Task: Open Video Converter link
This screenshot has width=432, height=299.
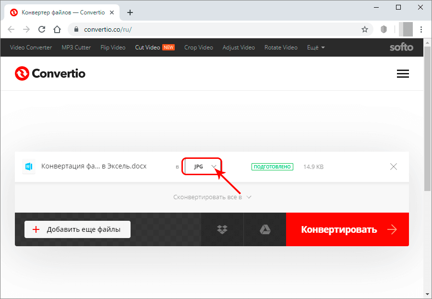Action: [x=31, y=48]
